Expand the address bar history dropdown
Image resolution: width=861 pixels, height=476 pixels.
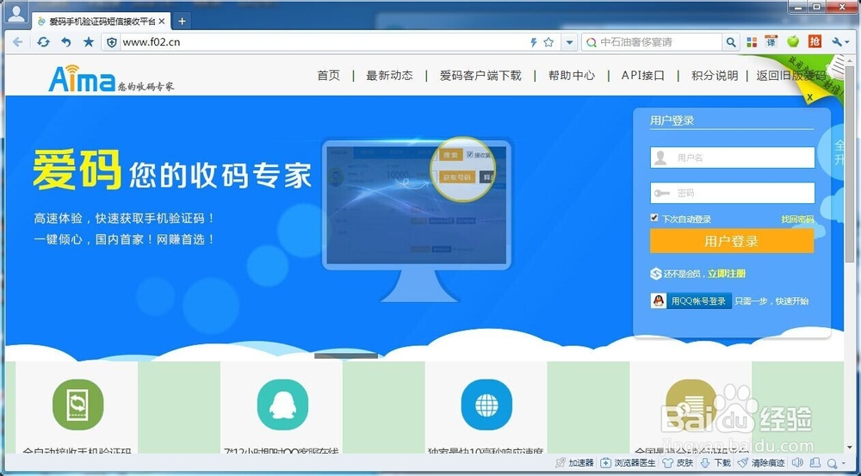tap(569, 42)
